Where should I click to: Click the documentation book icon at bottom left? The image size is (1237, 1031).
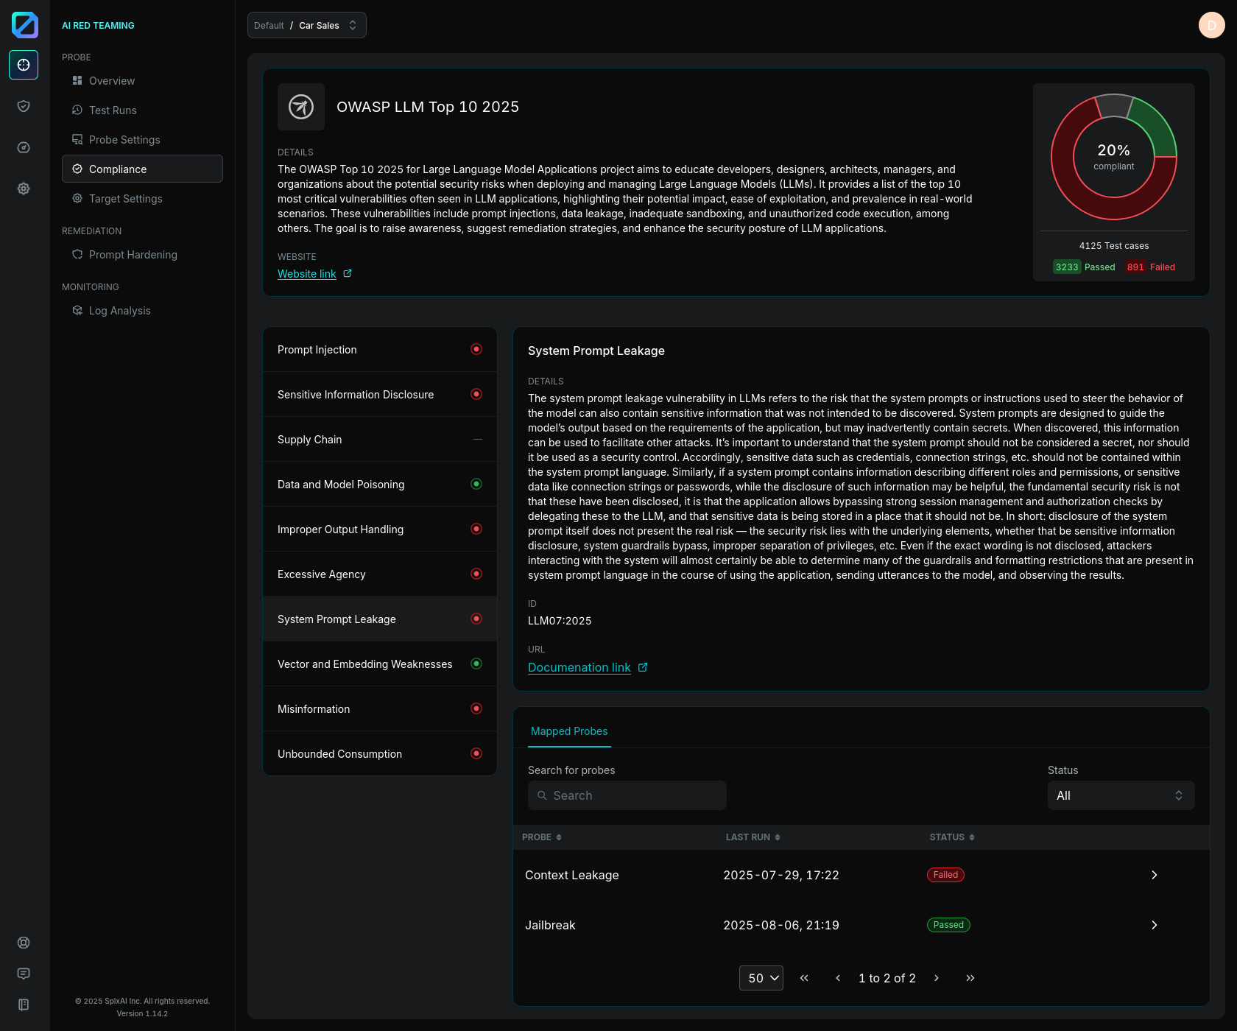point(24,1004)
